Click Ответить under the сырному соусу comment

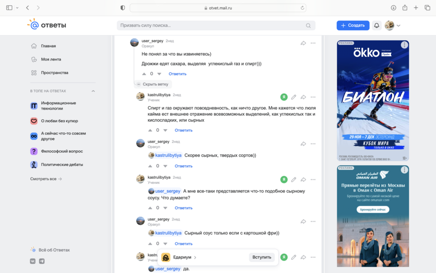(184, 208)
